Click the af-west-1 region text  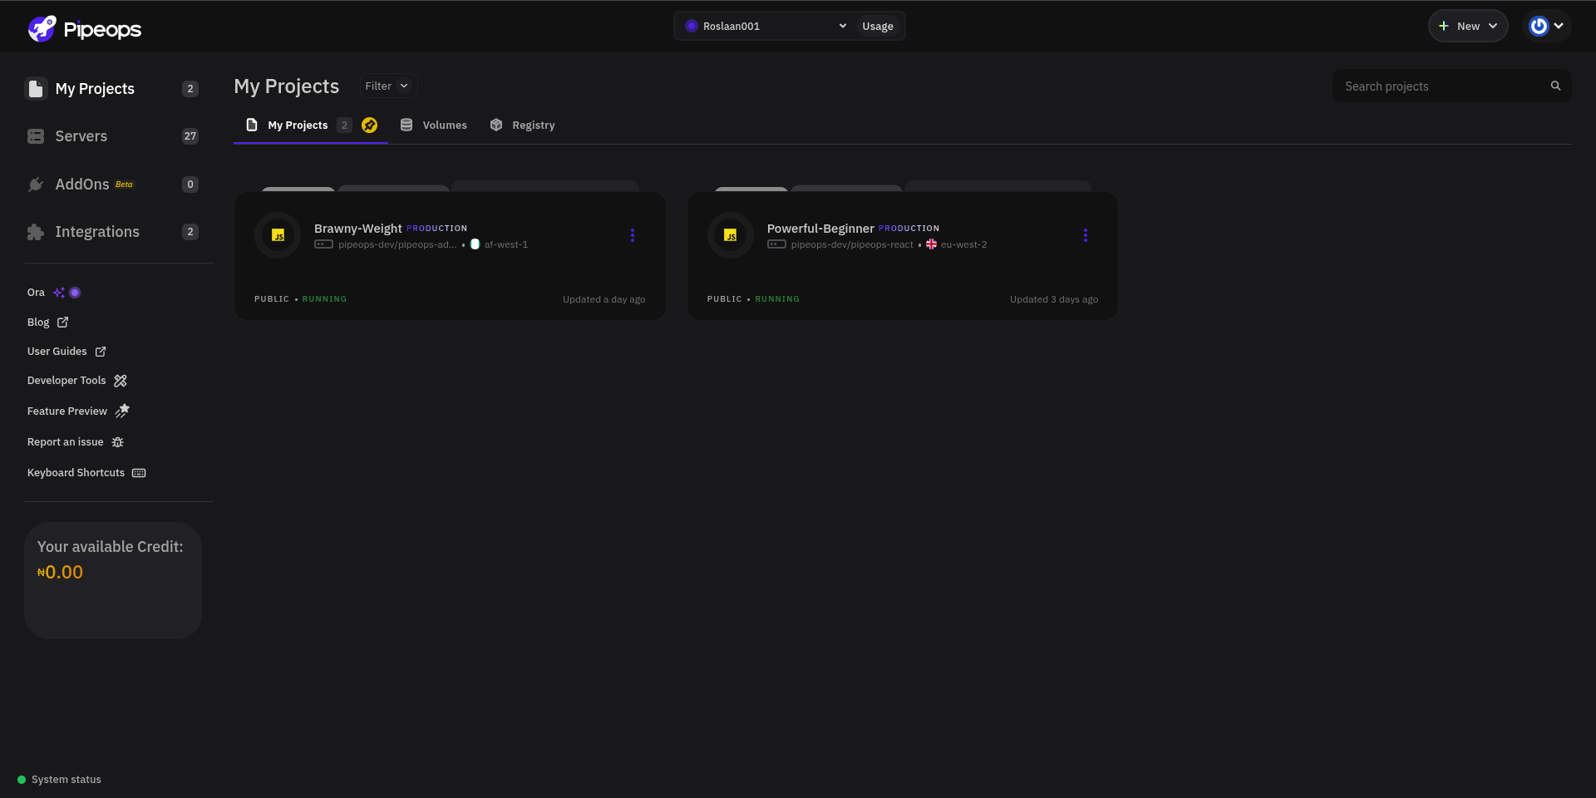pos(506,244)
